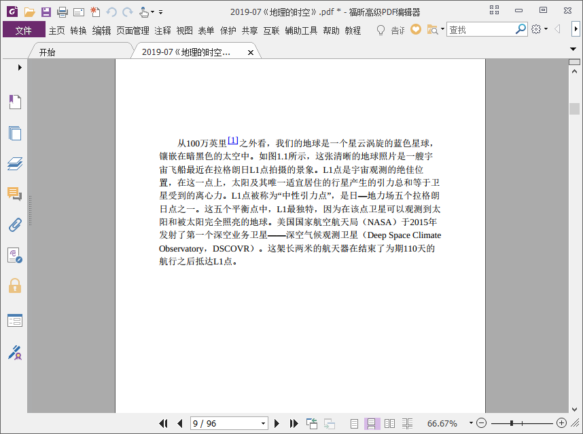
Task: Zoom in with the plus button
Action: point(561,423)
